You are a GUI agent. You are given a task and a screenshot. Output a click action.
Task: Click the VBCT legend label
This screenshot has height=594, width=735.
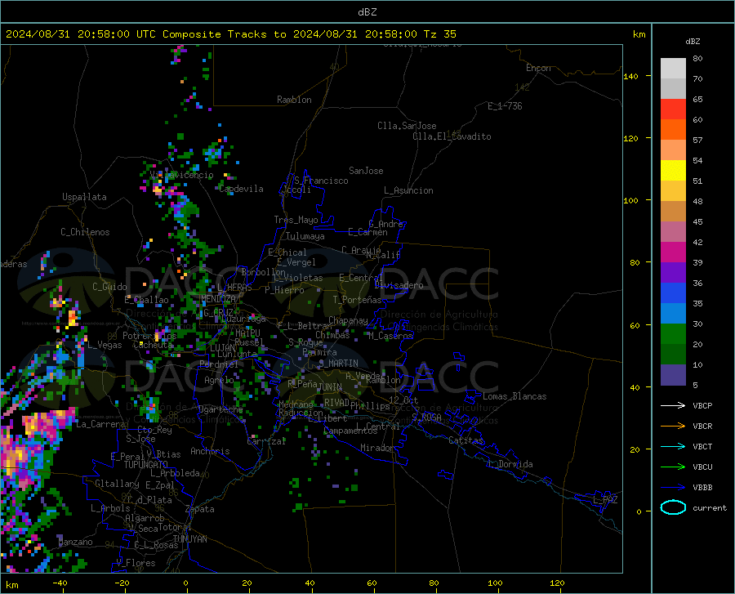[x=702, y=446]
